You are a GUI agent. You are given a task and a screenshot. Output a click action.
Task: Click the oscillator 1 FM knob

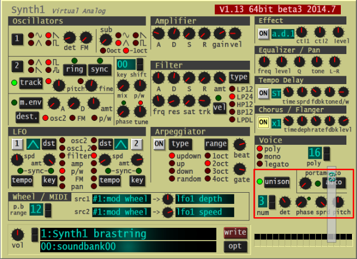(86, 38)
